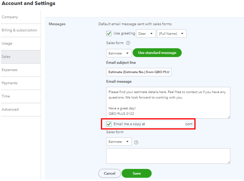Open the Dear greeting dropdown
This screenshot has height=181, width=244.
pos(146,34)
